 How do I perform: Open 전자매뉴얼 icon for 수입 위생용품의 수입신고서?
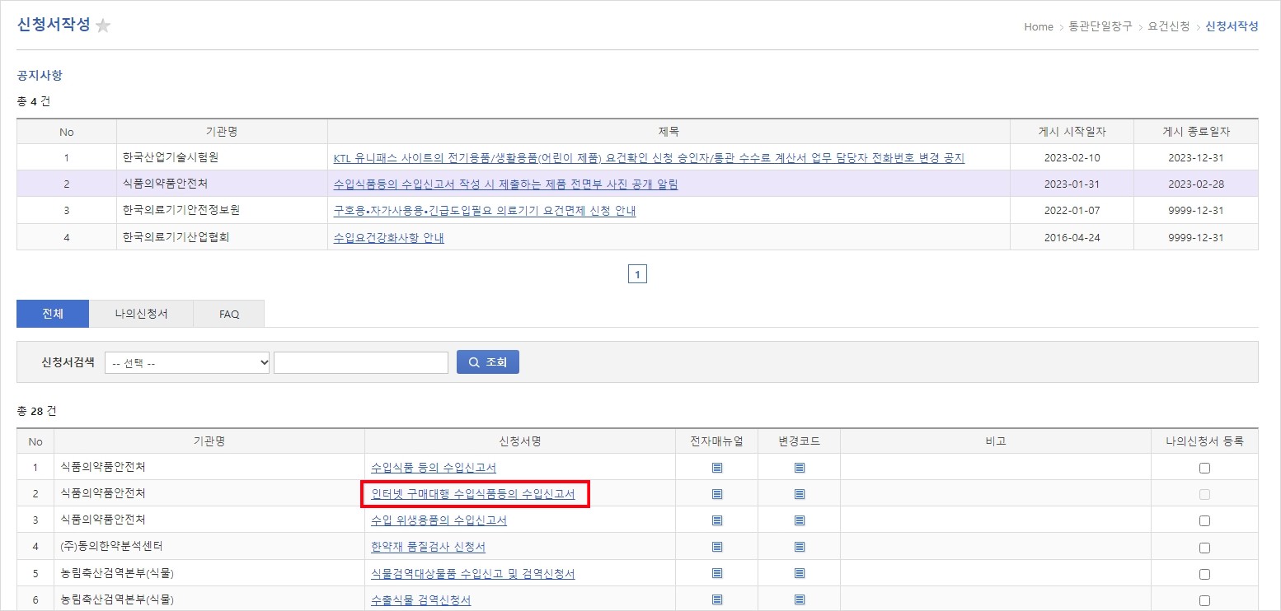point(717,520)
